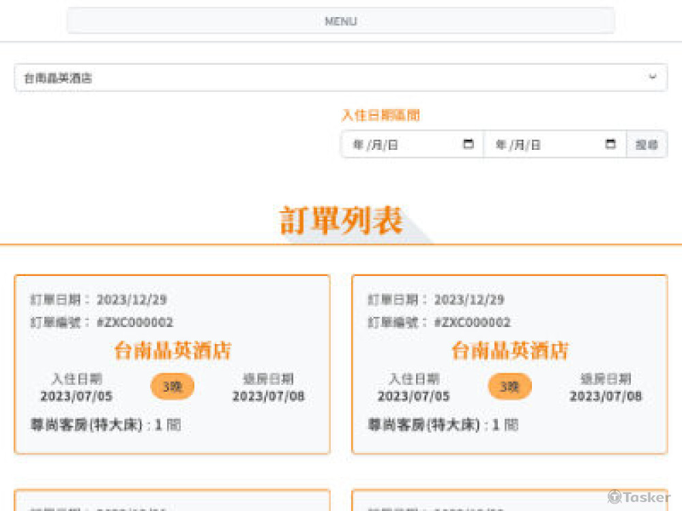Click the 搜尋 search button
The height and width of the screenshot is (511, 682).
pos(647,144)
